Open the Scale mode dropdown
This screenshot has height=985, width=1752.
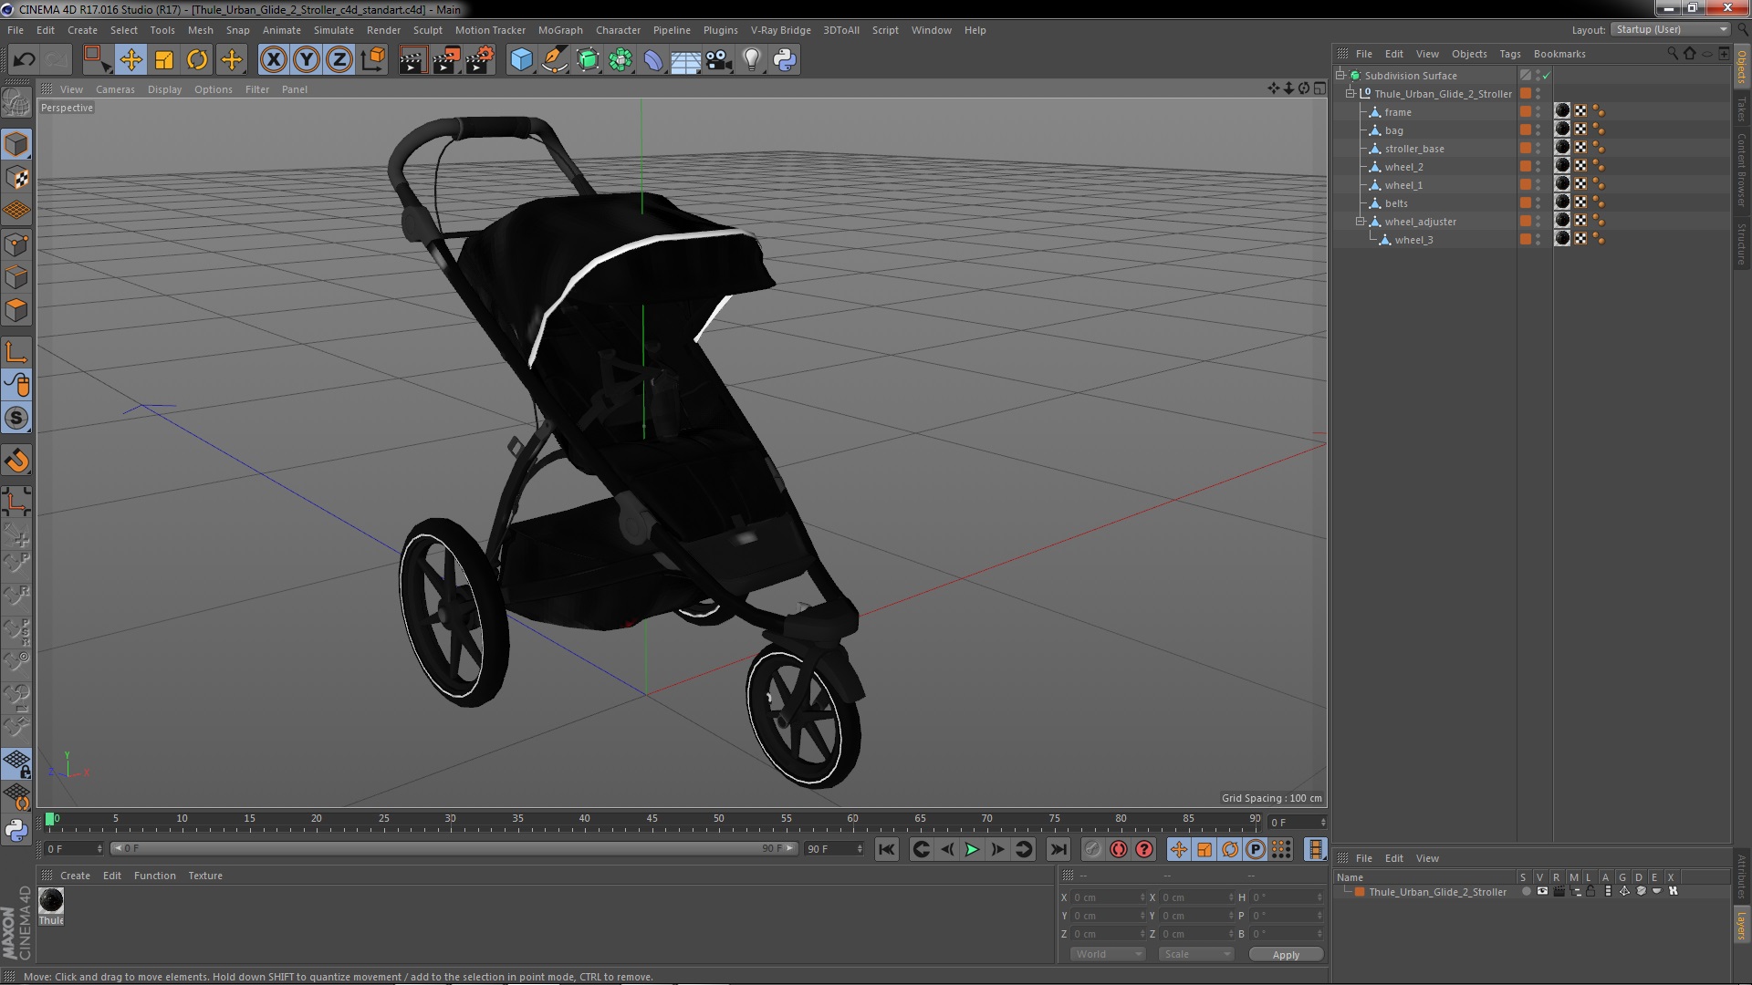point(1196,954)
